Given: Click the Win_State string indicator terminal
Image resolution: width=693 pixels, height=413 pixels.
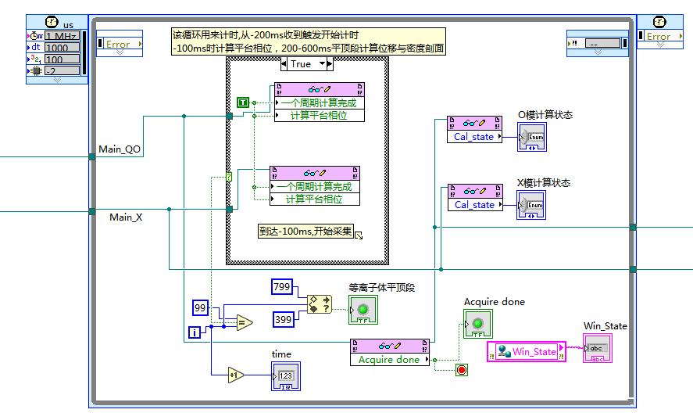Looking at the screenshot, I should [598, 348].
